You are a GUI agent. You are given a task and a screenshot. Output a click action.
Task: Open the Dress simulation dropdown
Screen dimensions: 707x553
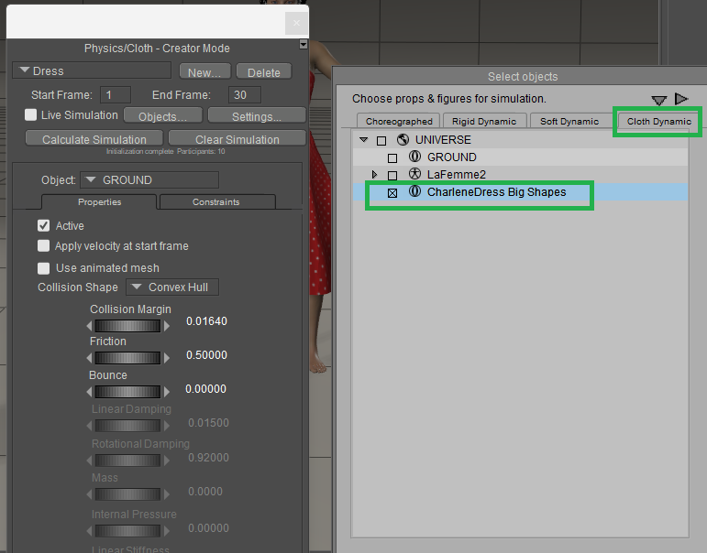pyautogui.click(x=92, y=70)
